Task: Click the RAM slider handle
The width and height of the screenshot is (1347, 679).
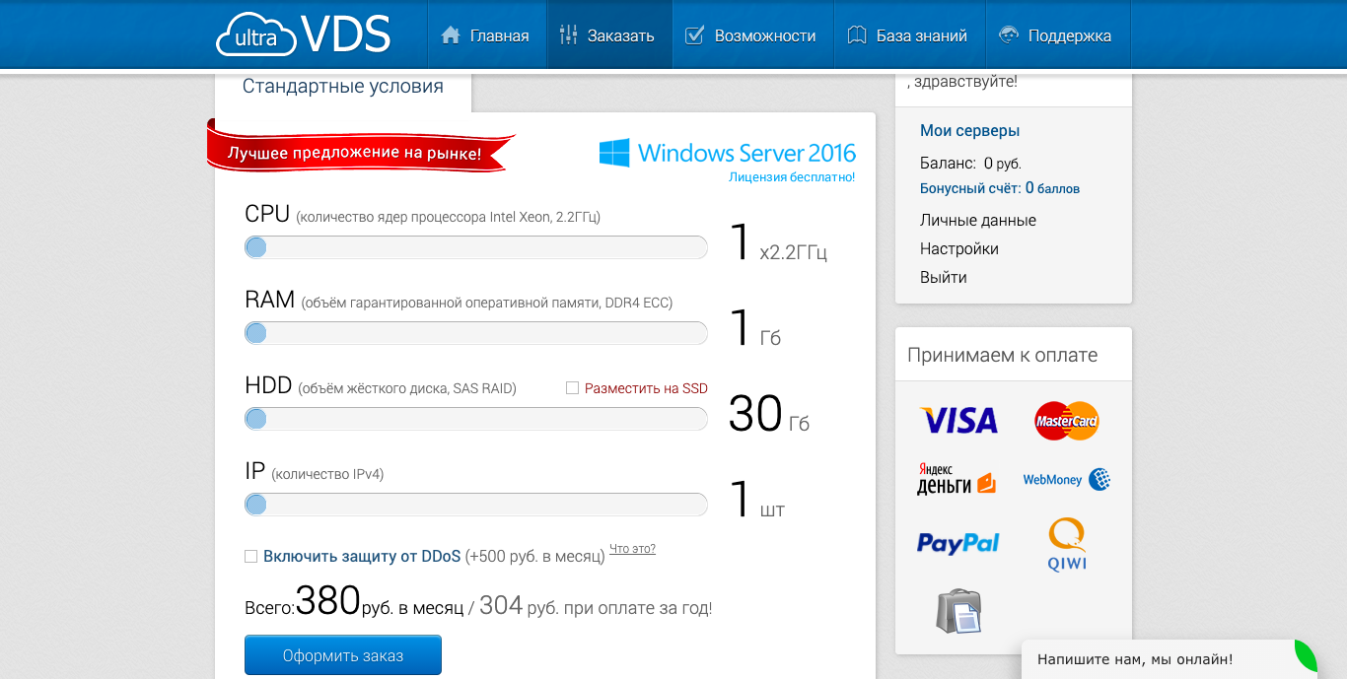Action: point(255,333)
